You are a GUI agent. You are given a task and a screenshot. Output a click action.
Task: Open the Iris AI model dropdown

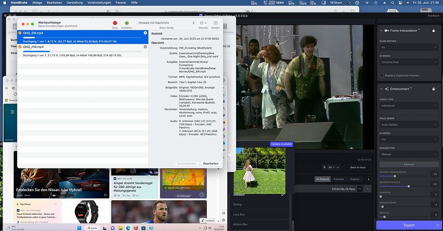pyautogui.click(x=409, y=139)
